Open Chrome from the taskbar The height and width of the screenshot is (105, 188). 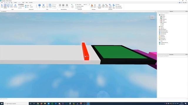pos(38,104)
